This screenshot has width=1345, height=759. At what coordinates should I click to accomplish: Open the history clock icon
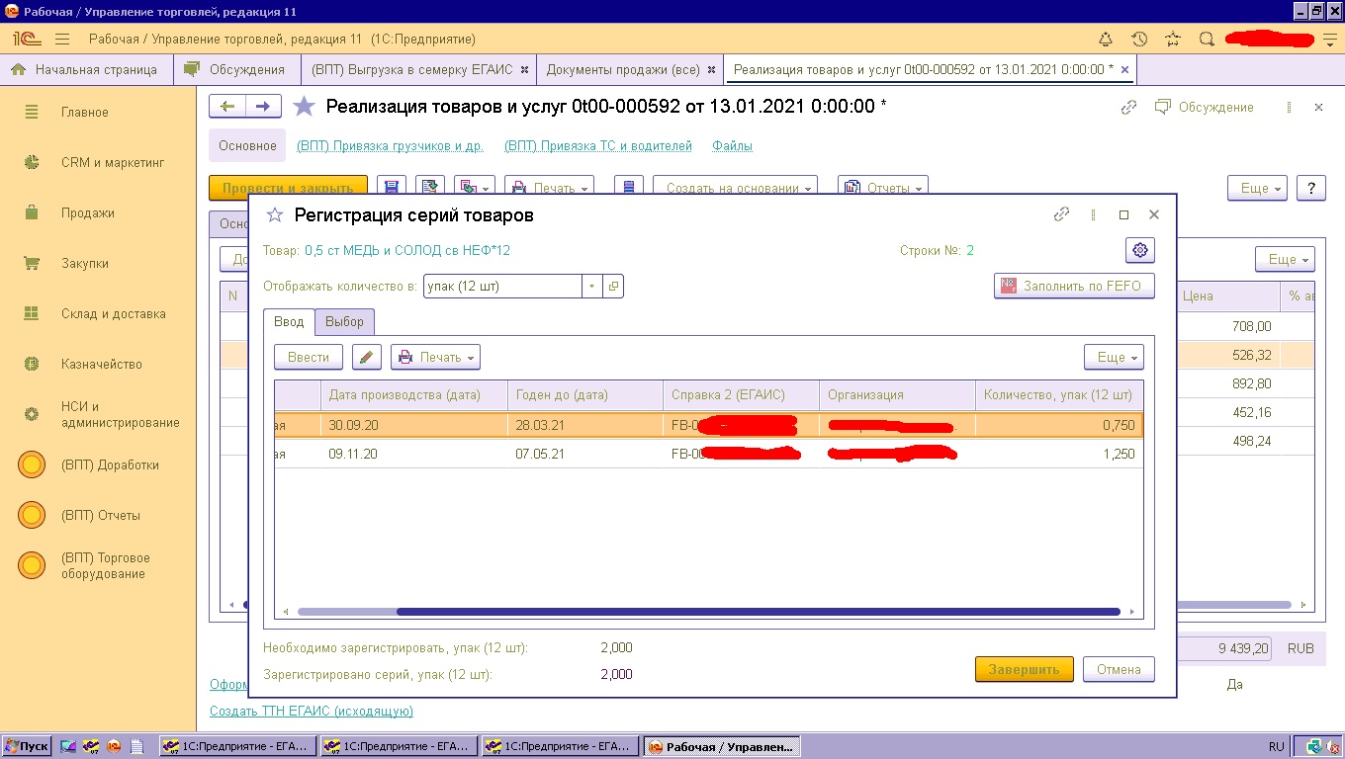1139,40
